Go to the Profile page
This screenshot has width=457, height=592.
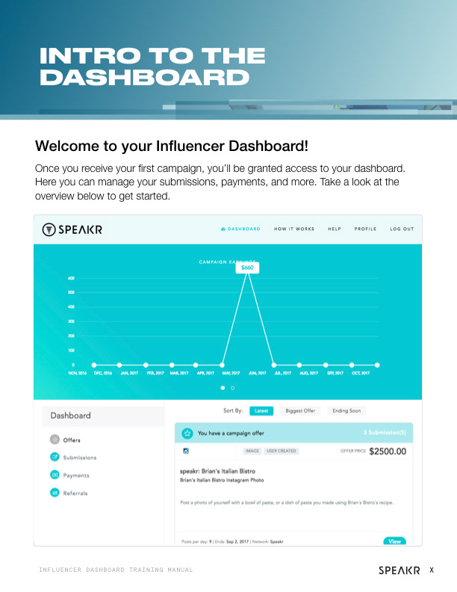pyautogui.click(x=365, y=229)
